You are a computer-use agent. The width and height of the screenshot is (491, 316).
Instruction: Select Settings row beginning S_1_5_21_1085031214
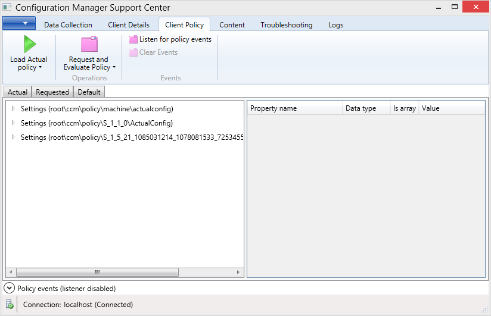click(132, 137)
